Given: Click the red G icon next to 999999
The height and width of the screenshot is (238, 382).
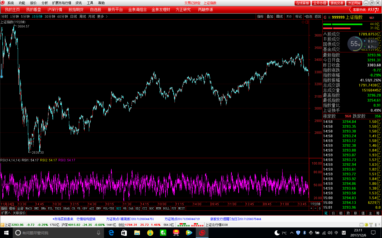Looking at the screenshot, I should click(x=325, y=17).
